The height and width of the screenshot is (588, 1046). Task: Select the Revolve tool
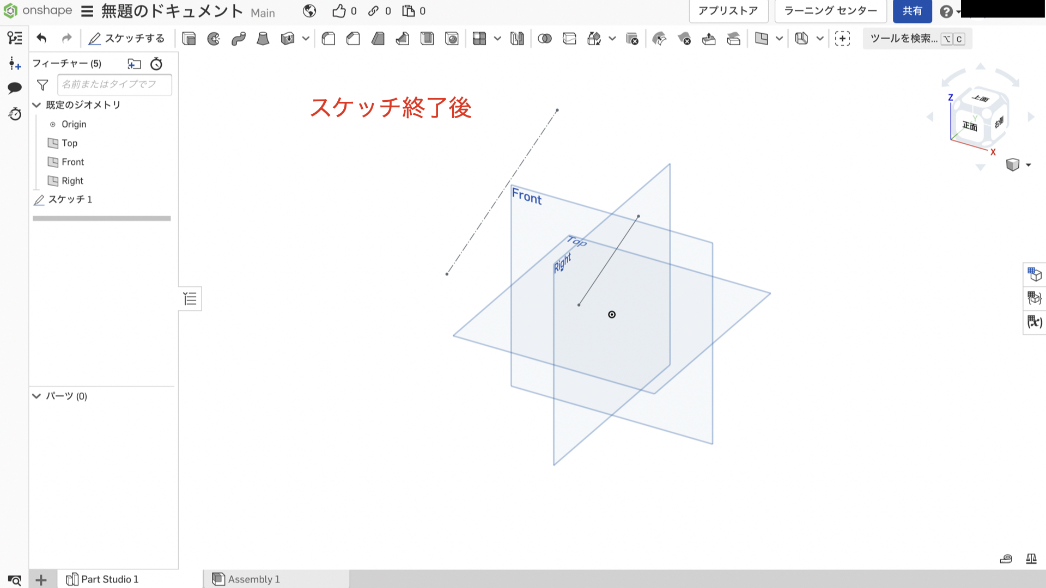pyautogui.click(x=214, y=39)
